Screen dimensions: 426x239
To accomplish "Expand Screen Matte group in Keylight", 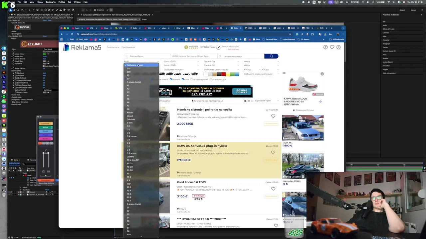I will coord(11,71).
